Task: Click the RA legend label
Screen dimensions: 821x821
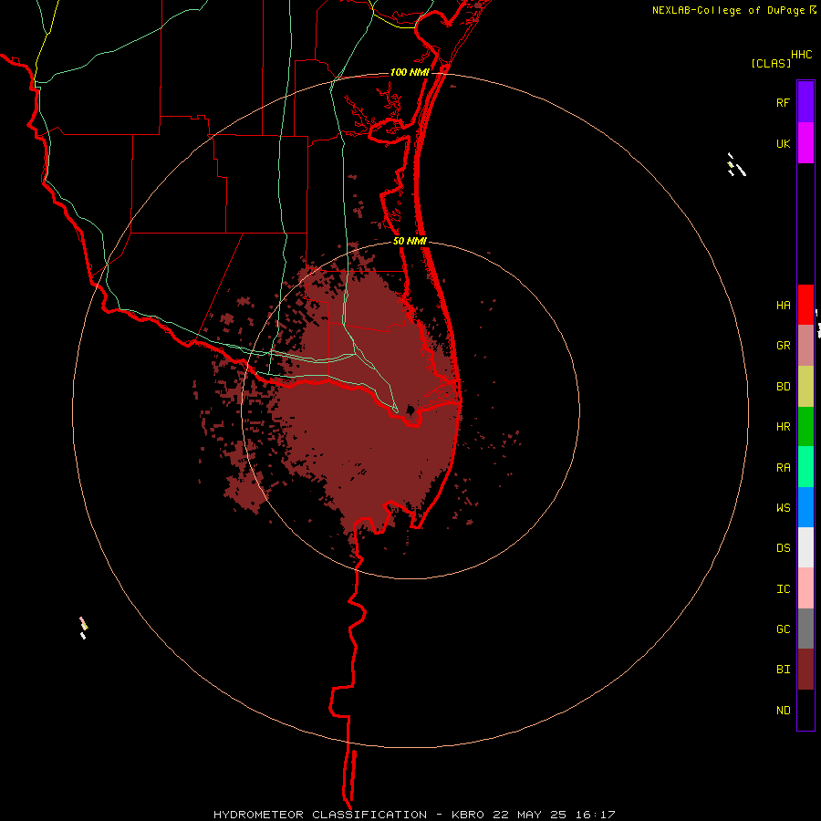Action: [783, 468]
